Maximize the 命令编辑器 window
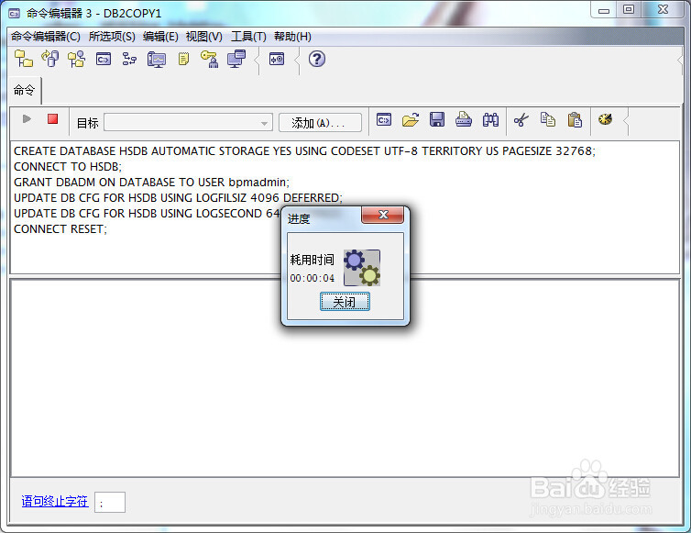The height and width of the screenshot is (533, 691). (x=629, y=10)
